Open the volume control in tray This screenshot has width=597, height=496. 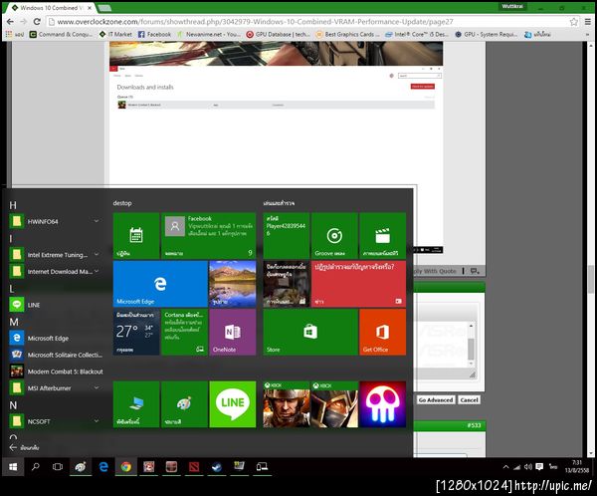[527, 467]
